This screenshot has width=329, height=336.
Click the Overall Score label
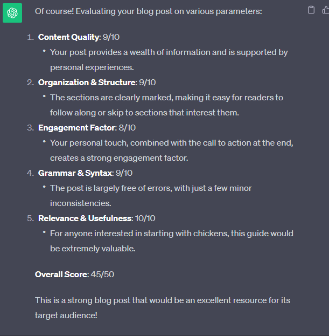[61, 275]
